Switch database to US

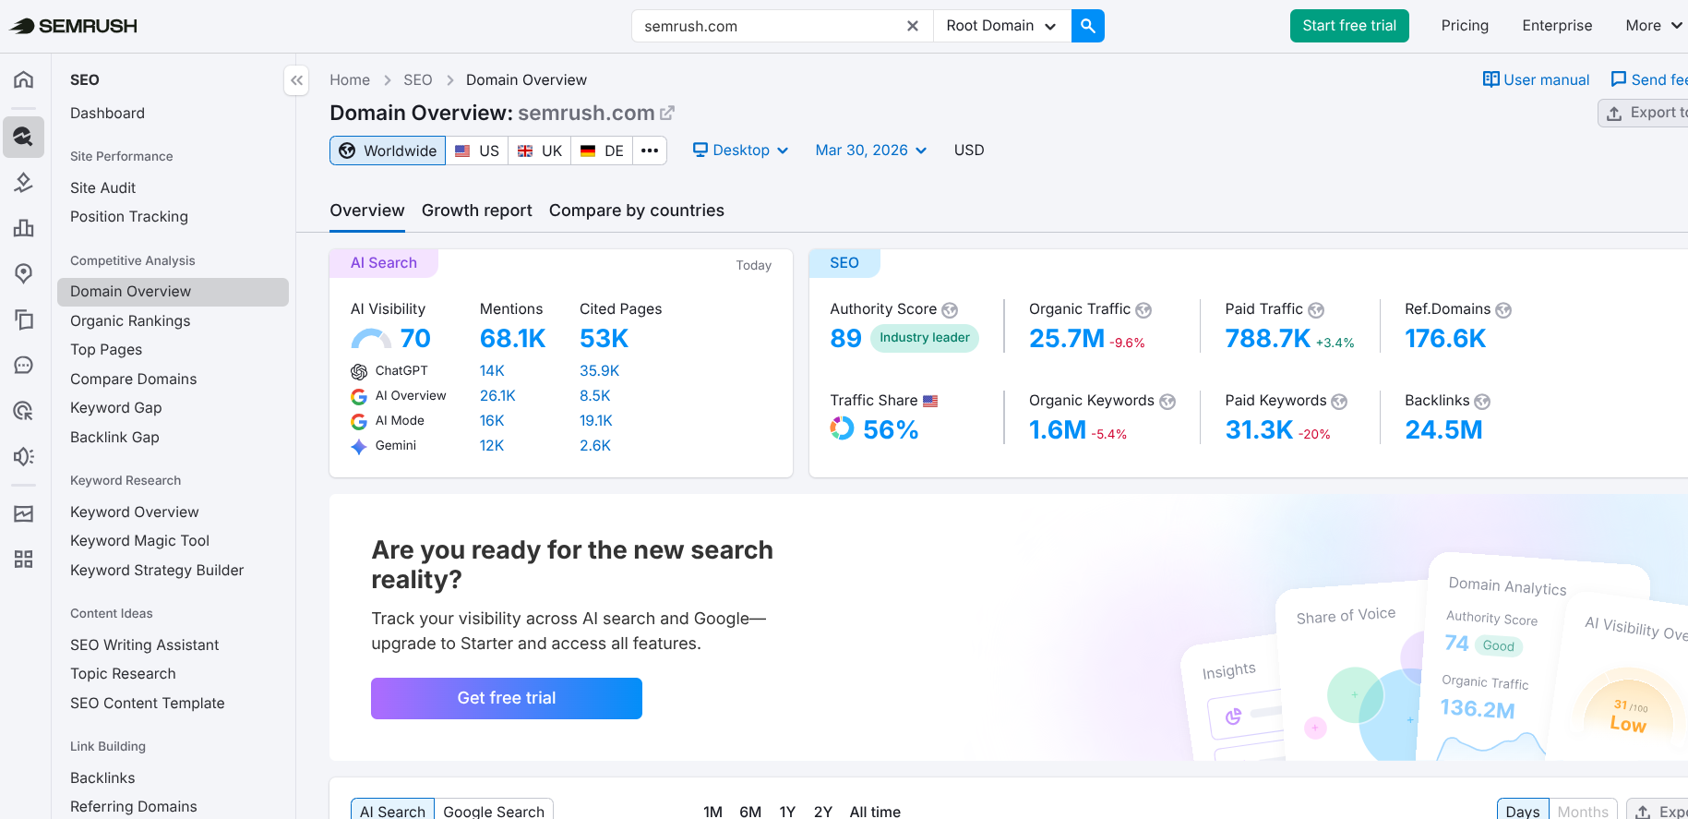point(477,151)
